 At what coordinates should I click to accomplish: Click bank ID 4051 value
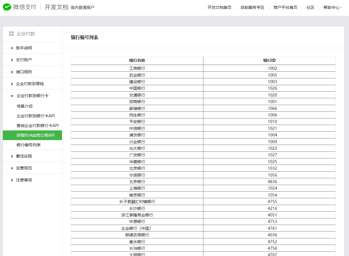click(x=272, y=215)
